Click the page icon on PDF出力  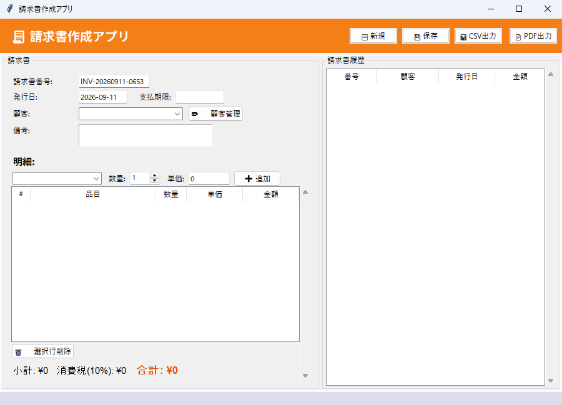click(518, 37)
